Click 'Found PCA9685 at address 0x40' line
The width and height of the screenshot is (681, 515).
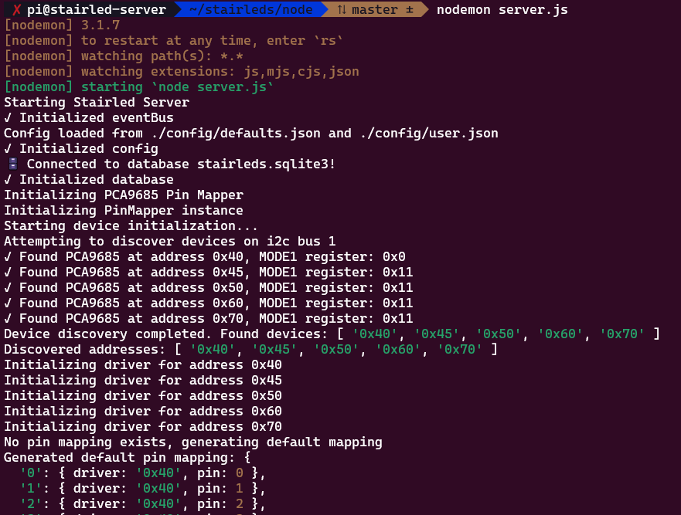(x=205, y=257)
